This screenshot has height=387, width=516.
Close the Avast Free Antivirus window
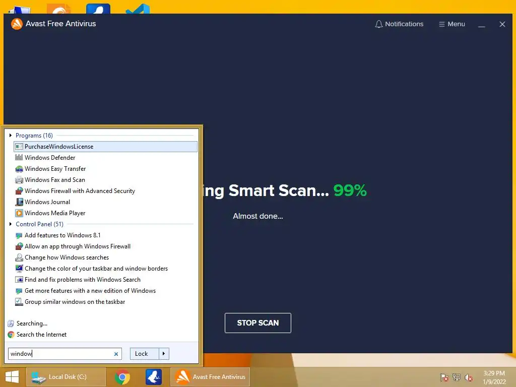(502, 24)
